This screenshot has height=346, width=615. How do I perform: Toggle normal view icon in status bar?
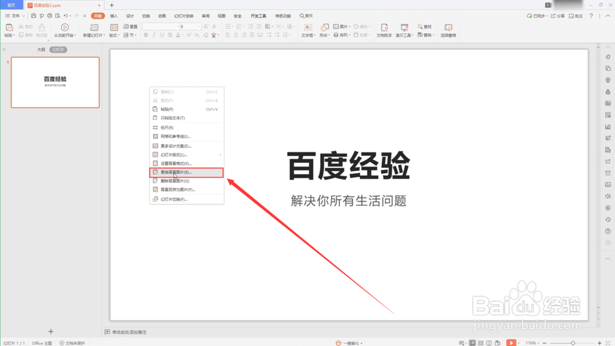point(472,343)
